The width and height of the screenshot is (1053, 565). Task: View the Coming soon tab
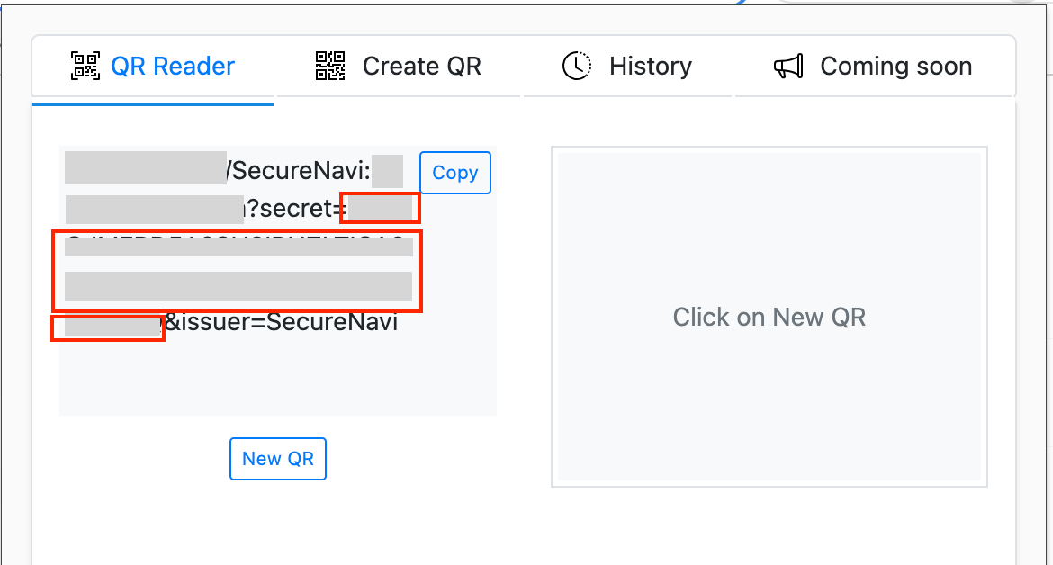click(872, 65)
